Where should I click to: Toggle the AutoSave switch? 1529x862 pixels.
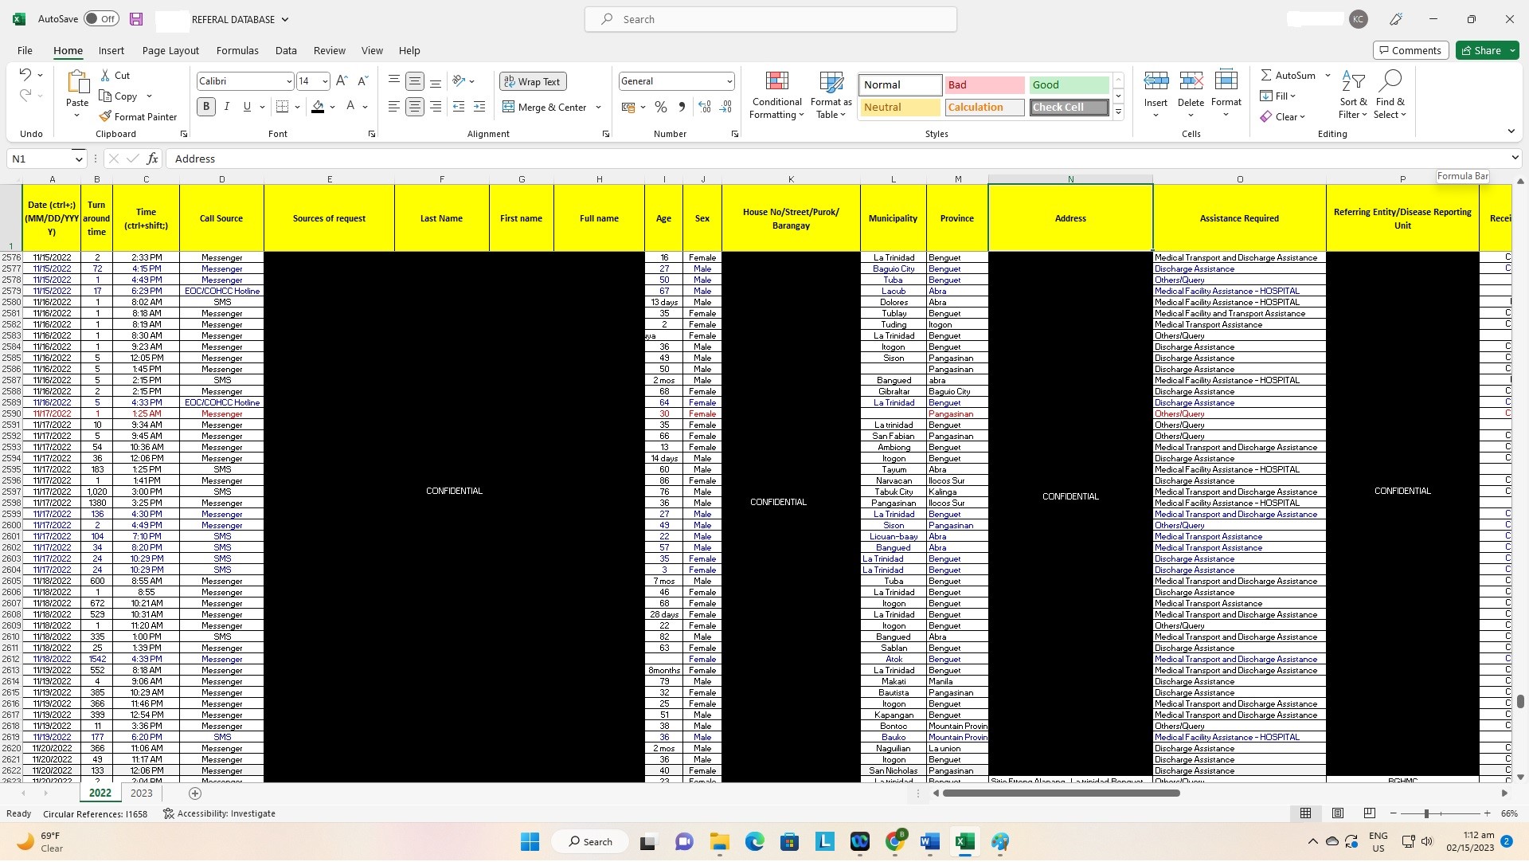pyautogui.click(x=100, y=19)
